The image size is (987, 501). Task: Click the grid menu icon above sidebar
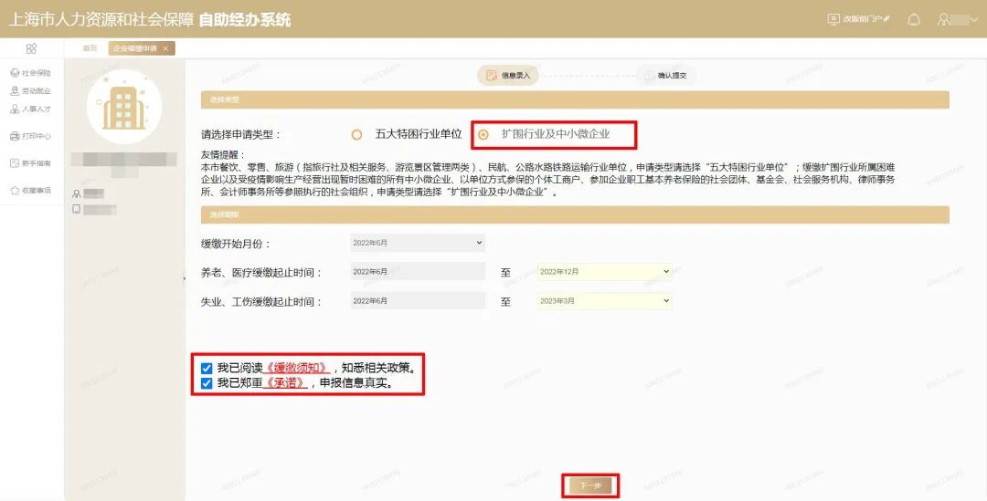tap(31, 48)
